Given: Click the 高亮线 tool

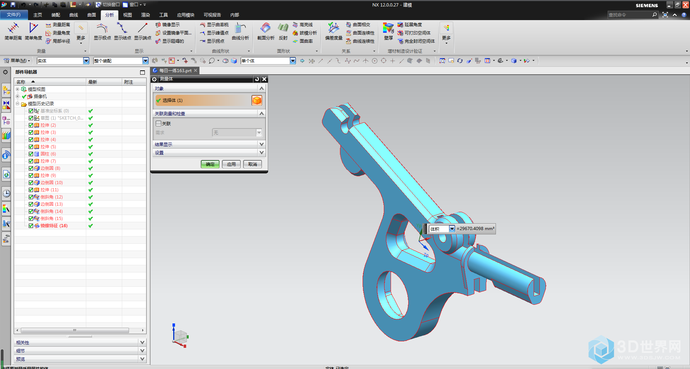Looking at the screenshot, I should (303, 25).
